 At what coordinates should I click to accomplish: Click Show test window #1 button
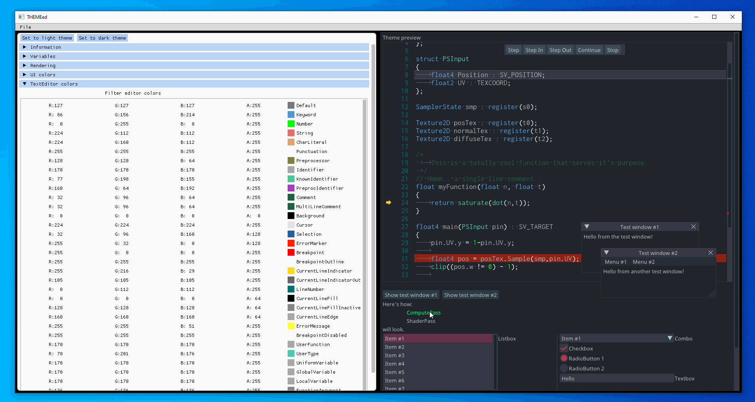coord(411,295)
